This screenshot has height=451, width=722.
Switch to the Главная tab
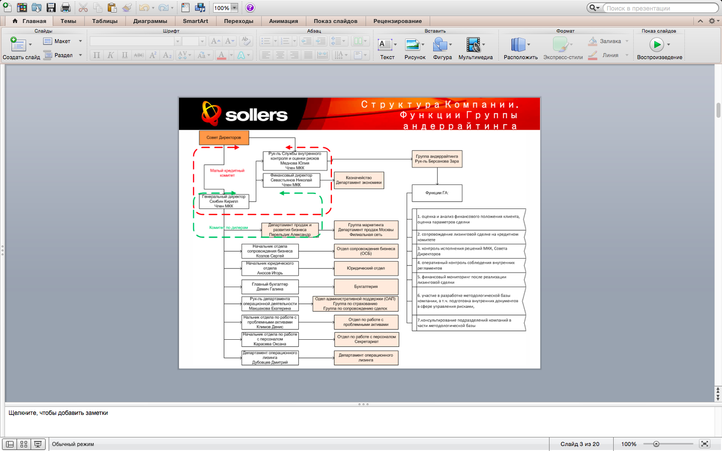pyautogui.click(x=29, y=21)
